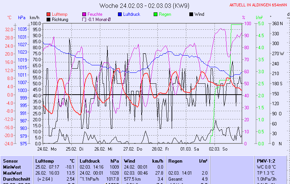Click the hPa axis unit label
The image size is (290, 184).
click(22, 18)
